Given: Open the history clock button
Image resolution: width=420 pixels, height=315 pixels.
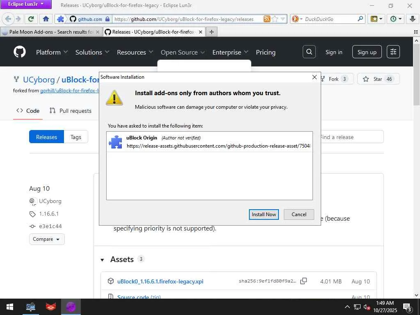Looking at the screenshot, I should (396, 19).
